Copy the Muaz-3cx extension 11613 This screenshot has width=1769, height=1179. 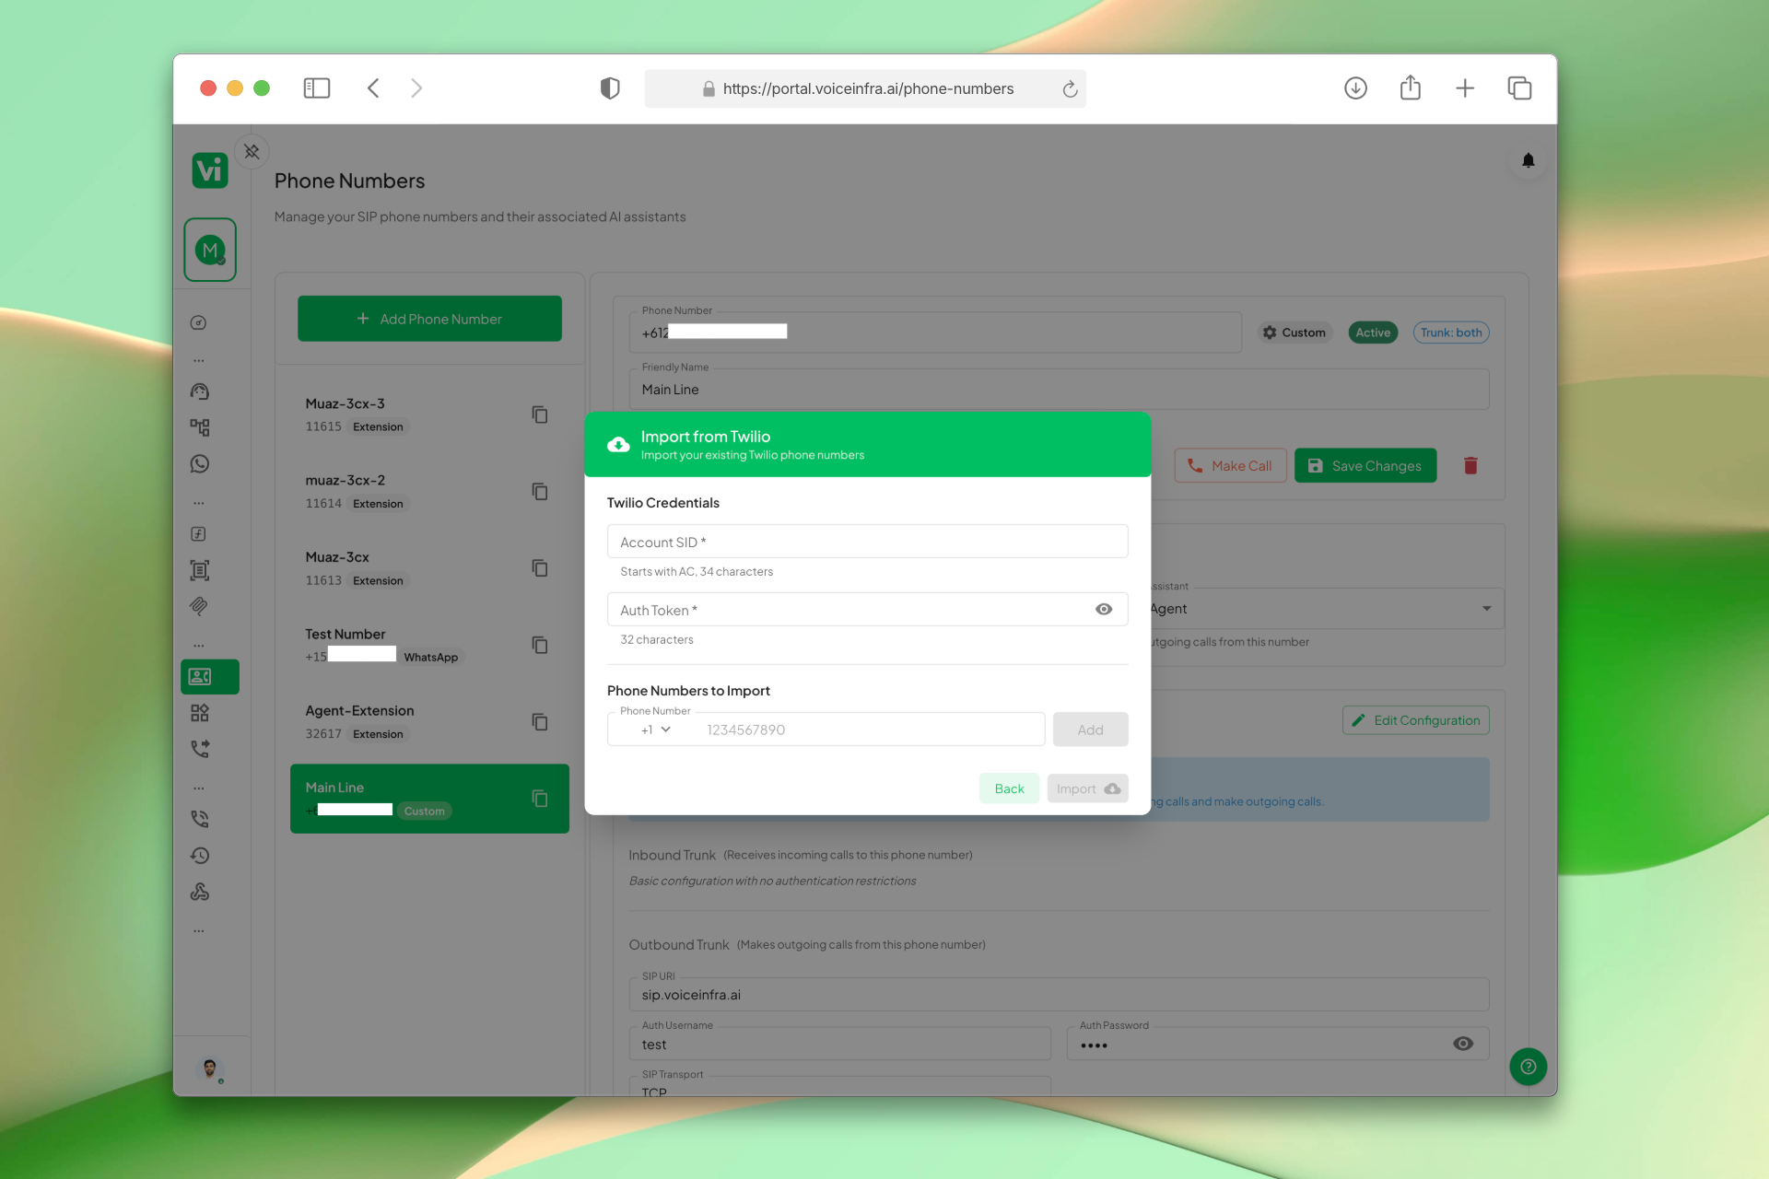pyautogui.click(x=540, y=568)
